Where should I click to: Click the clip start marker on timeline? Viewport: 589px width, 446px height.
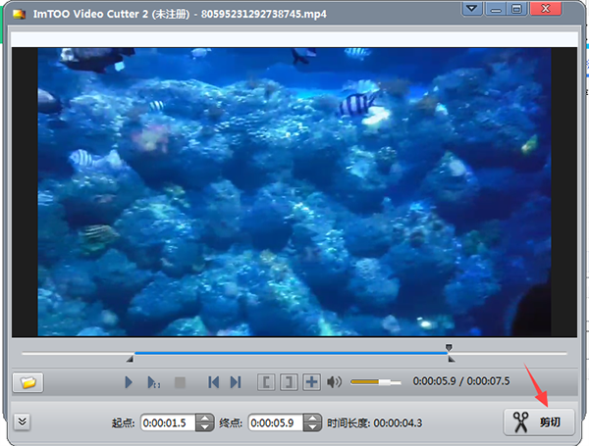click(133, 358)
